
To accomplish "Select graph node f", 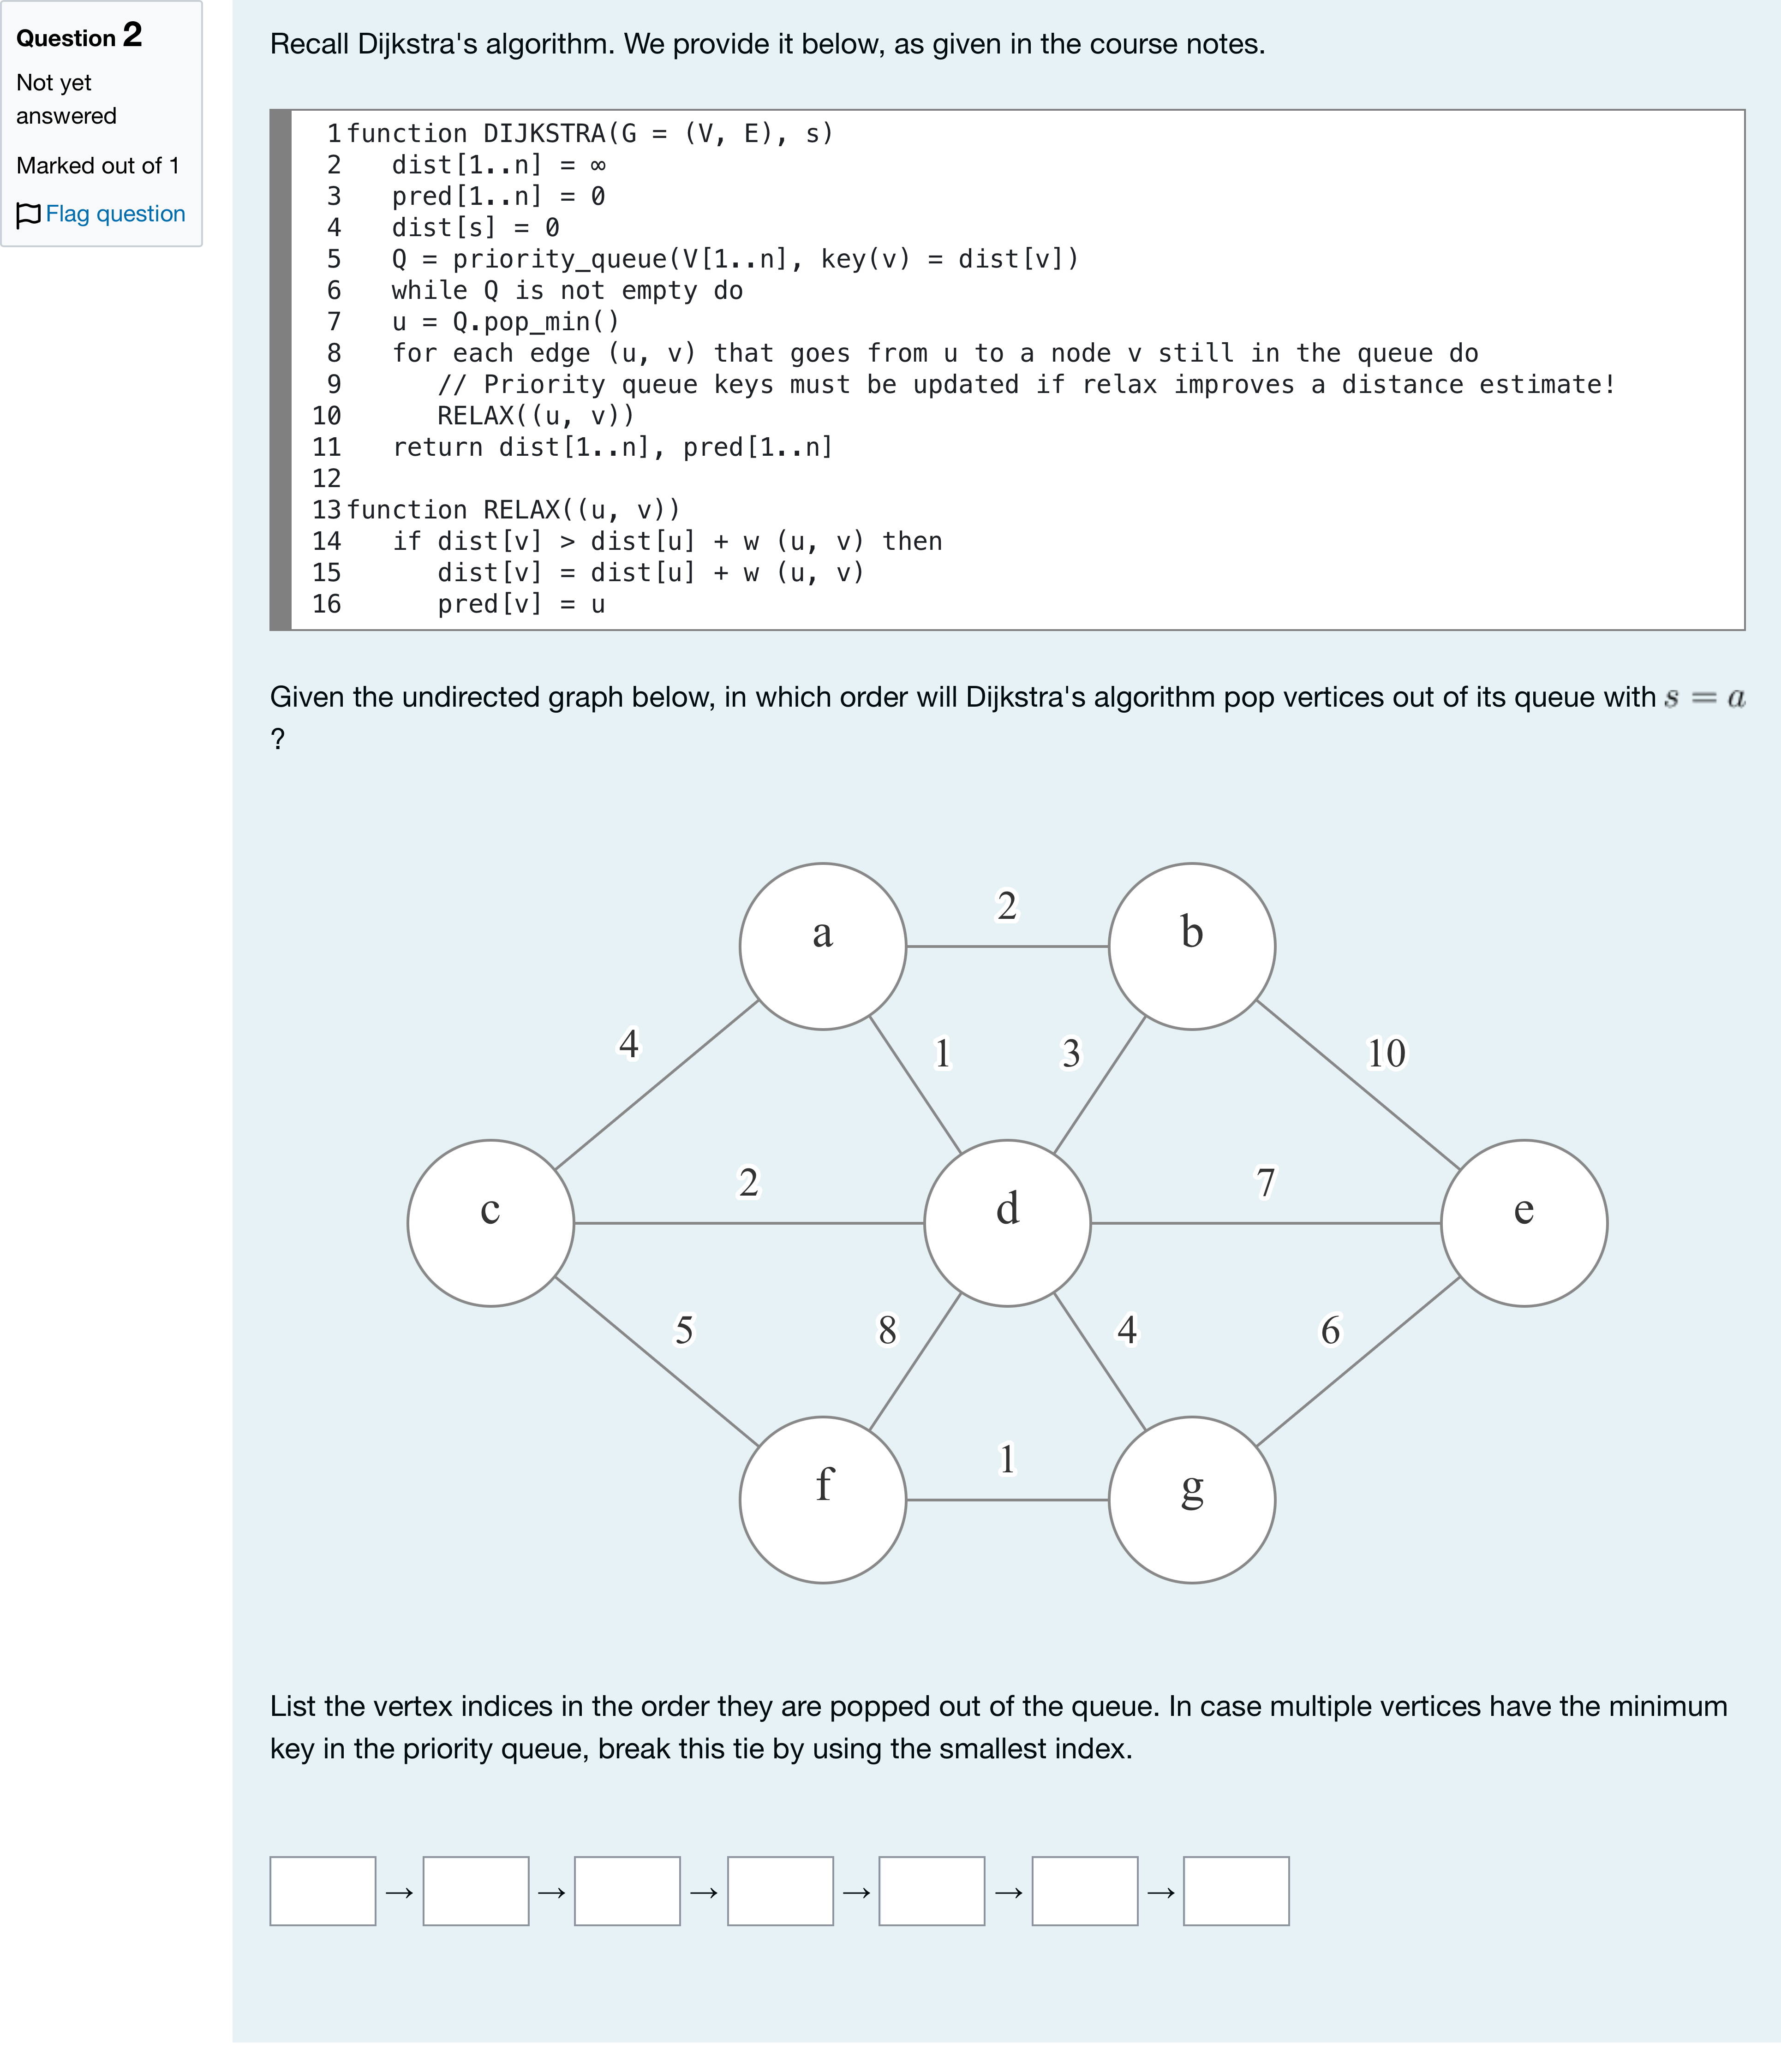I will (823, 1500).
